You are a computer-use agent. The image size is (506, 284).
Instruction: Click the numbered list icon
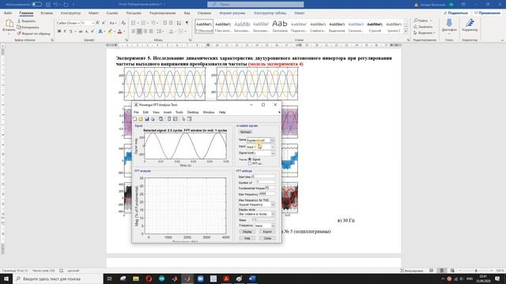[143, 23]
